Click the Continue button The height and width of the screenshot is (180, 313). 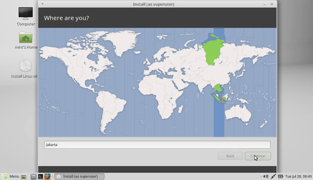(x=258, y=156)
